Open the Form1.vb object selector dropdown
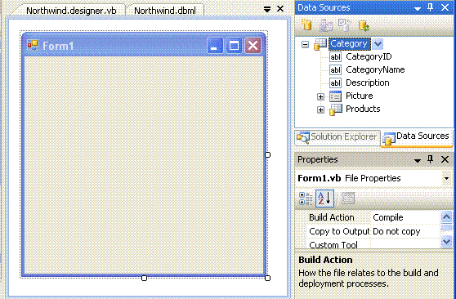 [446, 178]
